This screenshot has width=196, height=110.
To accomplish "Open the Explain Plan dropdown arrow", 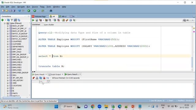I will pyautogui.click(x=43, y=20).
